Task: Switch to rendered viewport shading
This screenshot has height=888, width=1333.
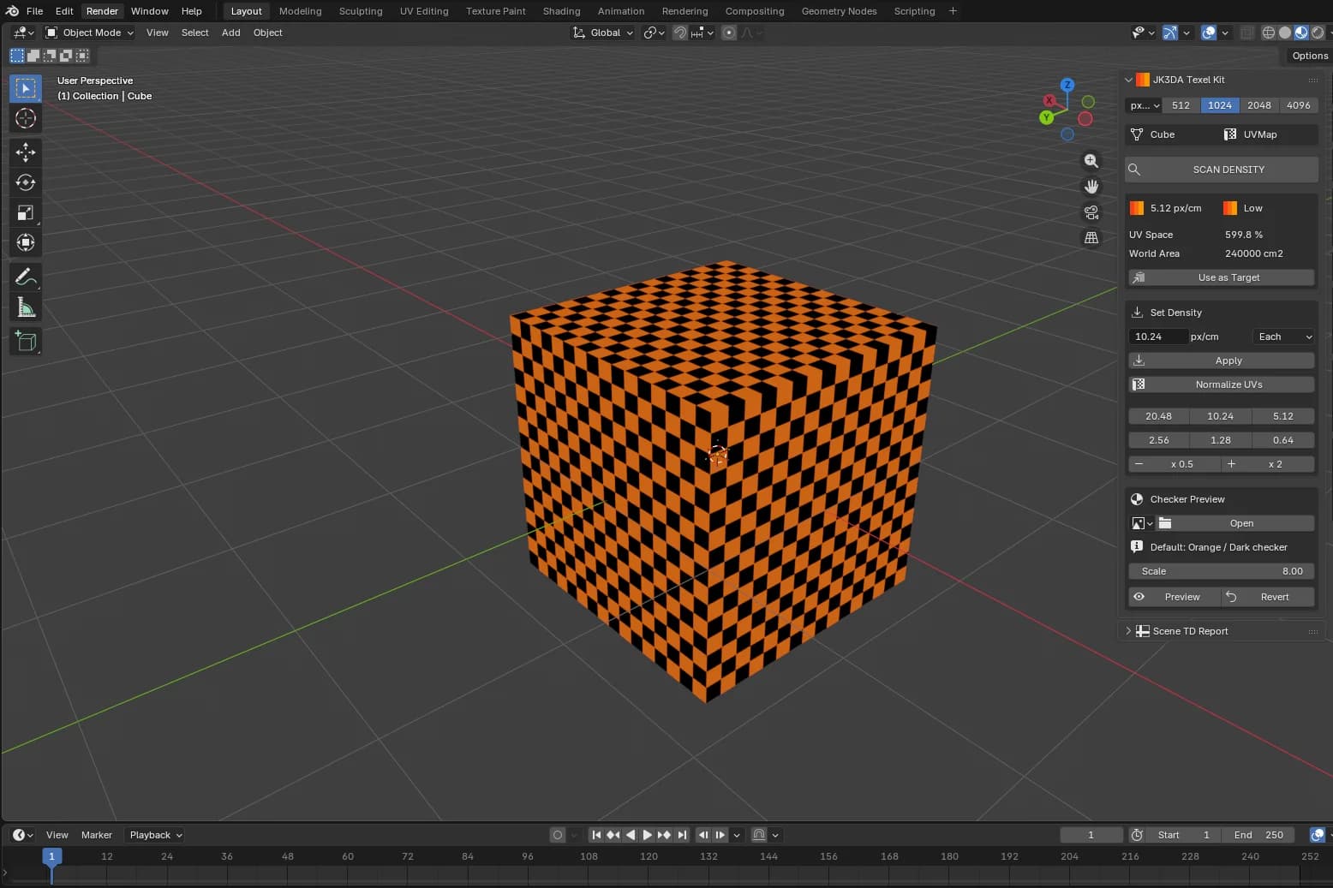Action: (1318, 33)
